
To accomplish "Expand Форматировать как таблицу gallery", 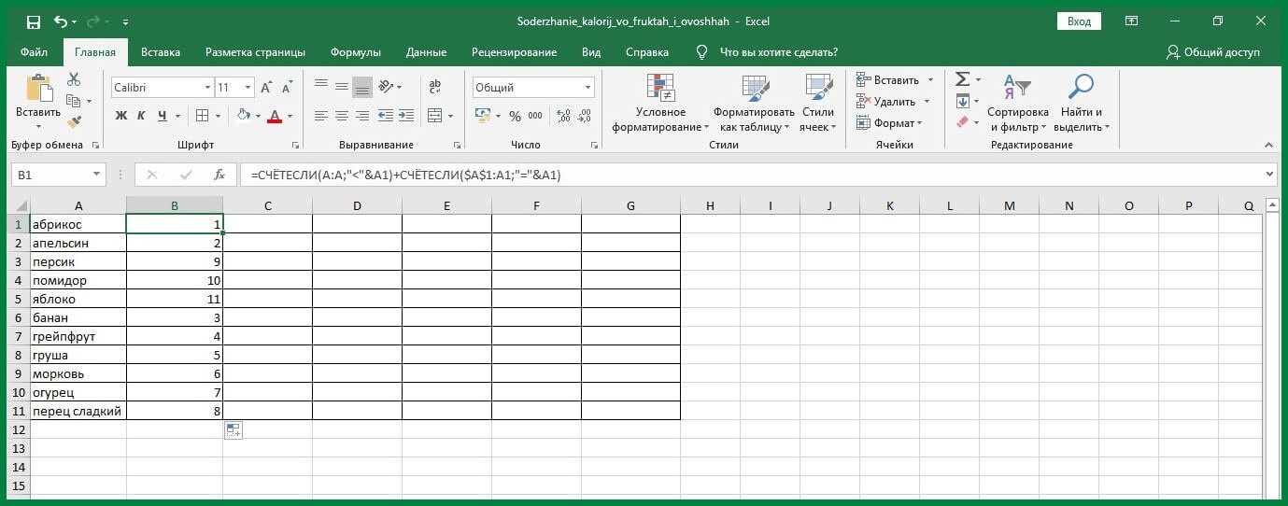I will tap(755, 104).
